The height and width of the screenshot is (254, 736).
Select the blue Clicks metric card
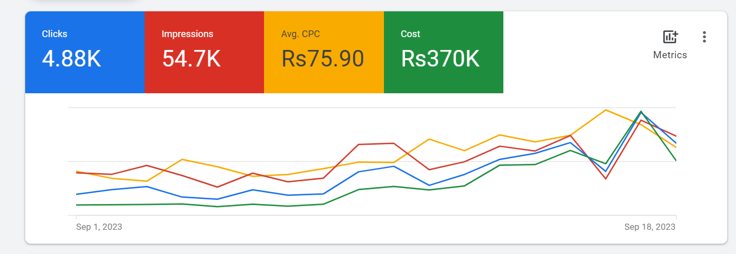click(x=85, y=53)
